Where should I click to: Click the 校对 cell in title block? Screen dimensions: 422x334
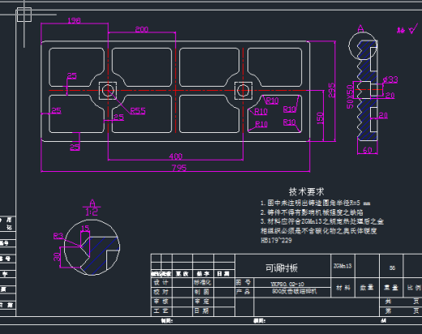[161, 292]
